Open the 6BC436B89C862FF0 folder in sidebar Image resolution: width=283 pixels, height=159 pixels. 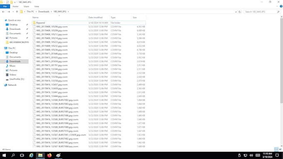(17, 42)
